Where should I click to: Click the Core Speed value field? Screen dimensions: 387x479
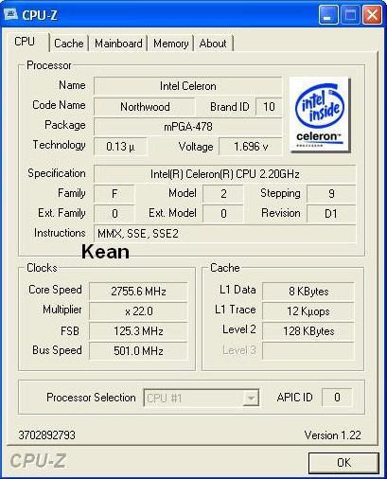pos(138,291)
